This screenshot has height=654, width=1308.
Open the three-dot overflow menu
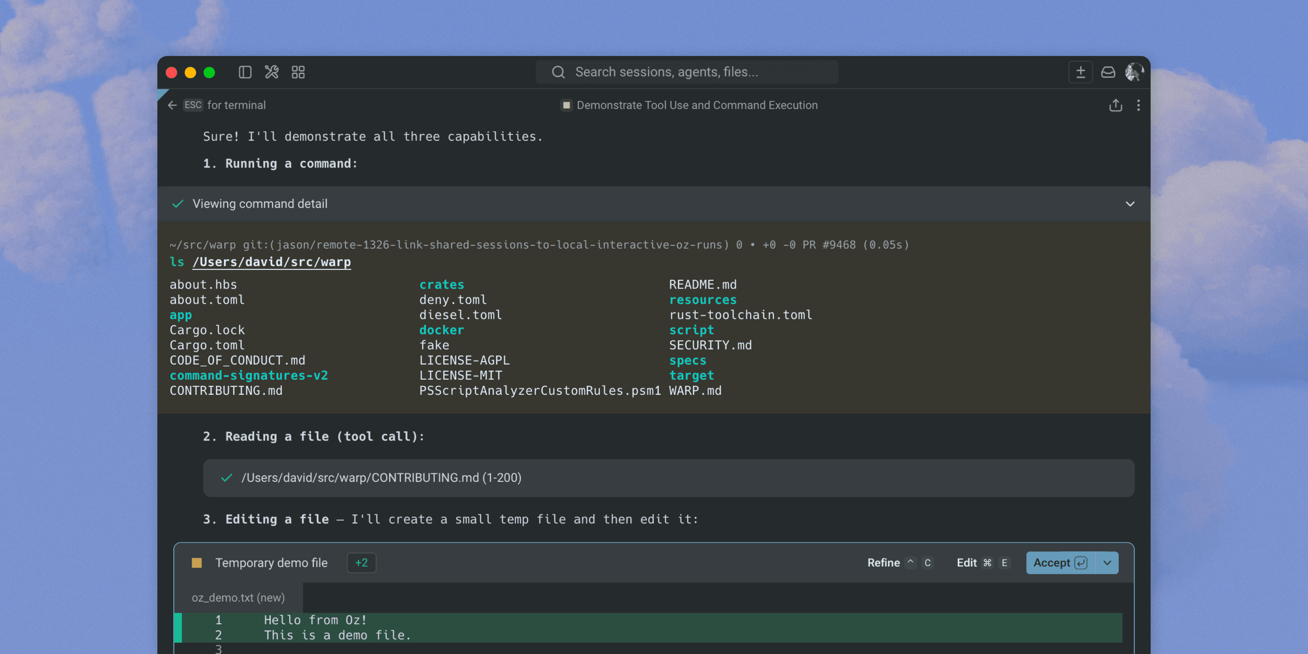pos(1138,105)
